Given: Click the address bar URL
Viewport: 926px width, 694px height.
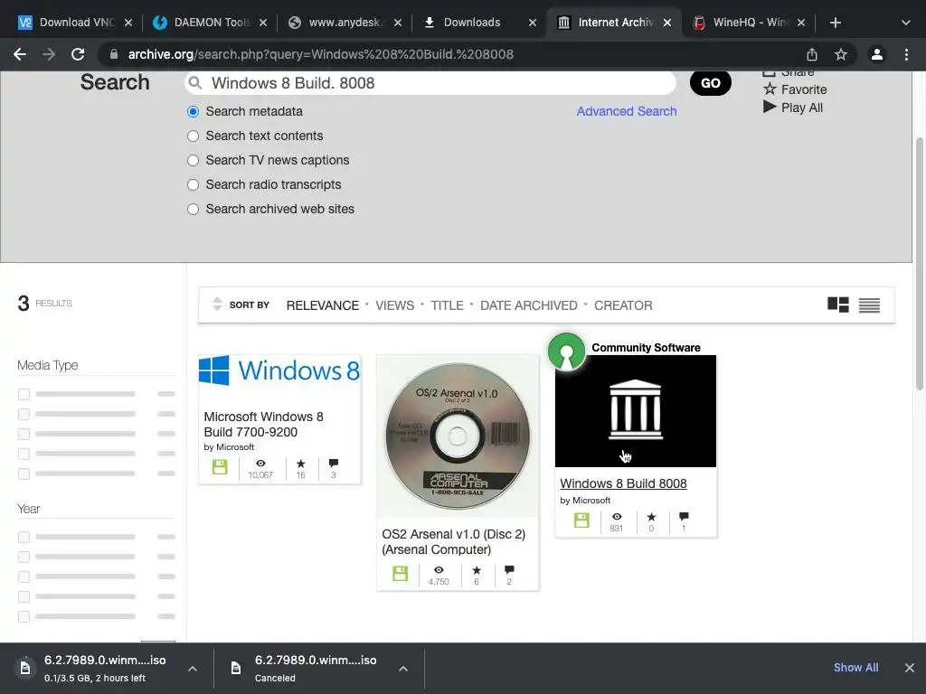Looking at the screenshot, I should pos(321,54).
